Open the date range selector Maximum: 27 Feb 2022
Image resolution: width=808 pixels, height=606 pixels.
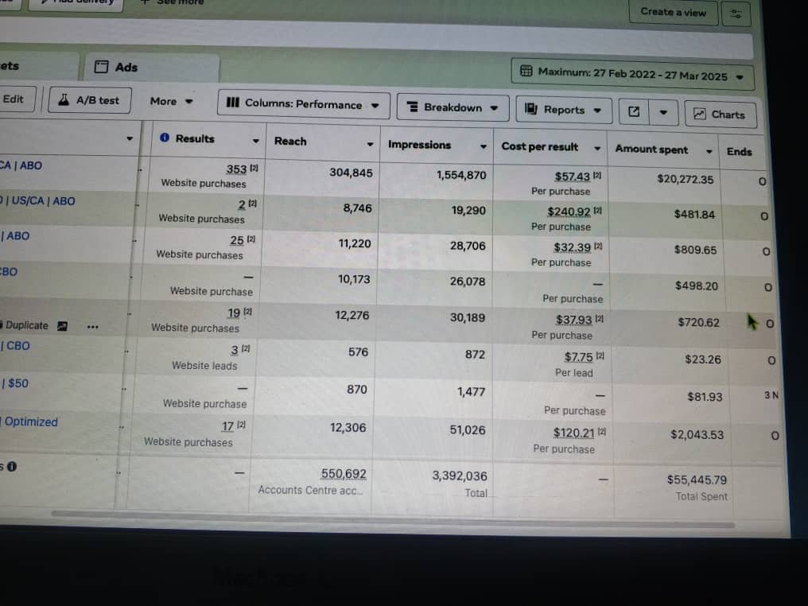coord(632,74)
